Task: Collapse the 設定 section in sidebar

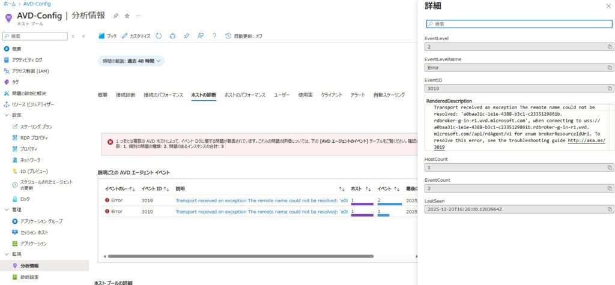Action: 7,115
